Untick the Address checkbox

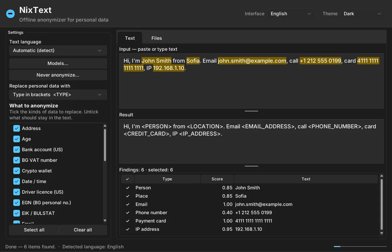[17, 128]
